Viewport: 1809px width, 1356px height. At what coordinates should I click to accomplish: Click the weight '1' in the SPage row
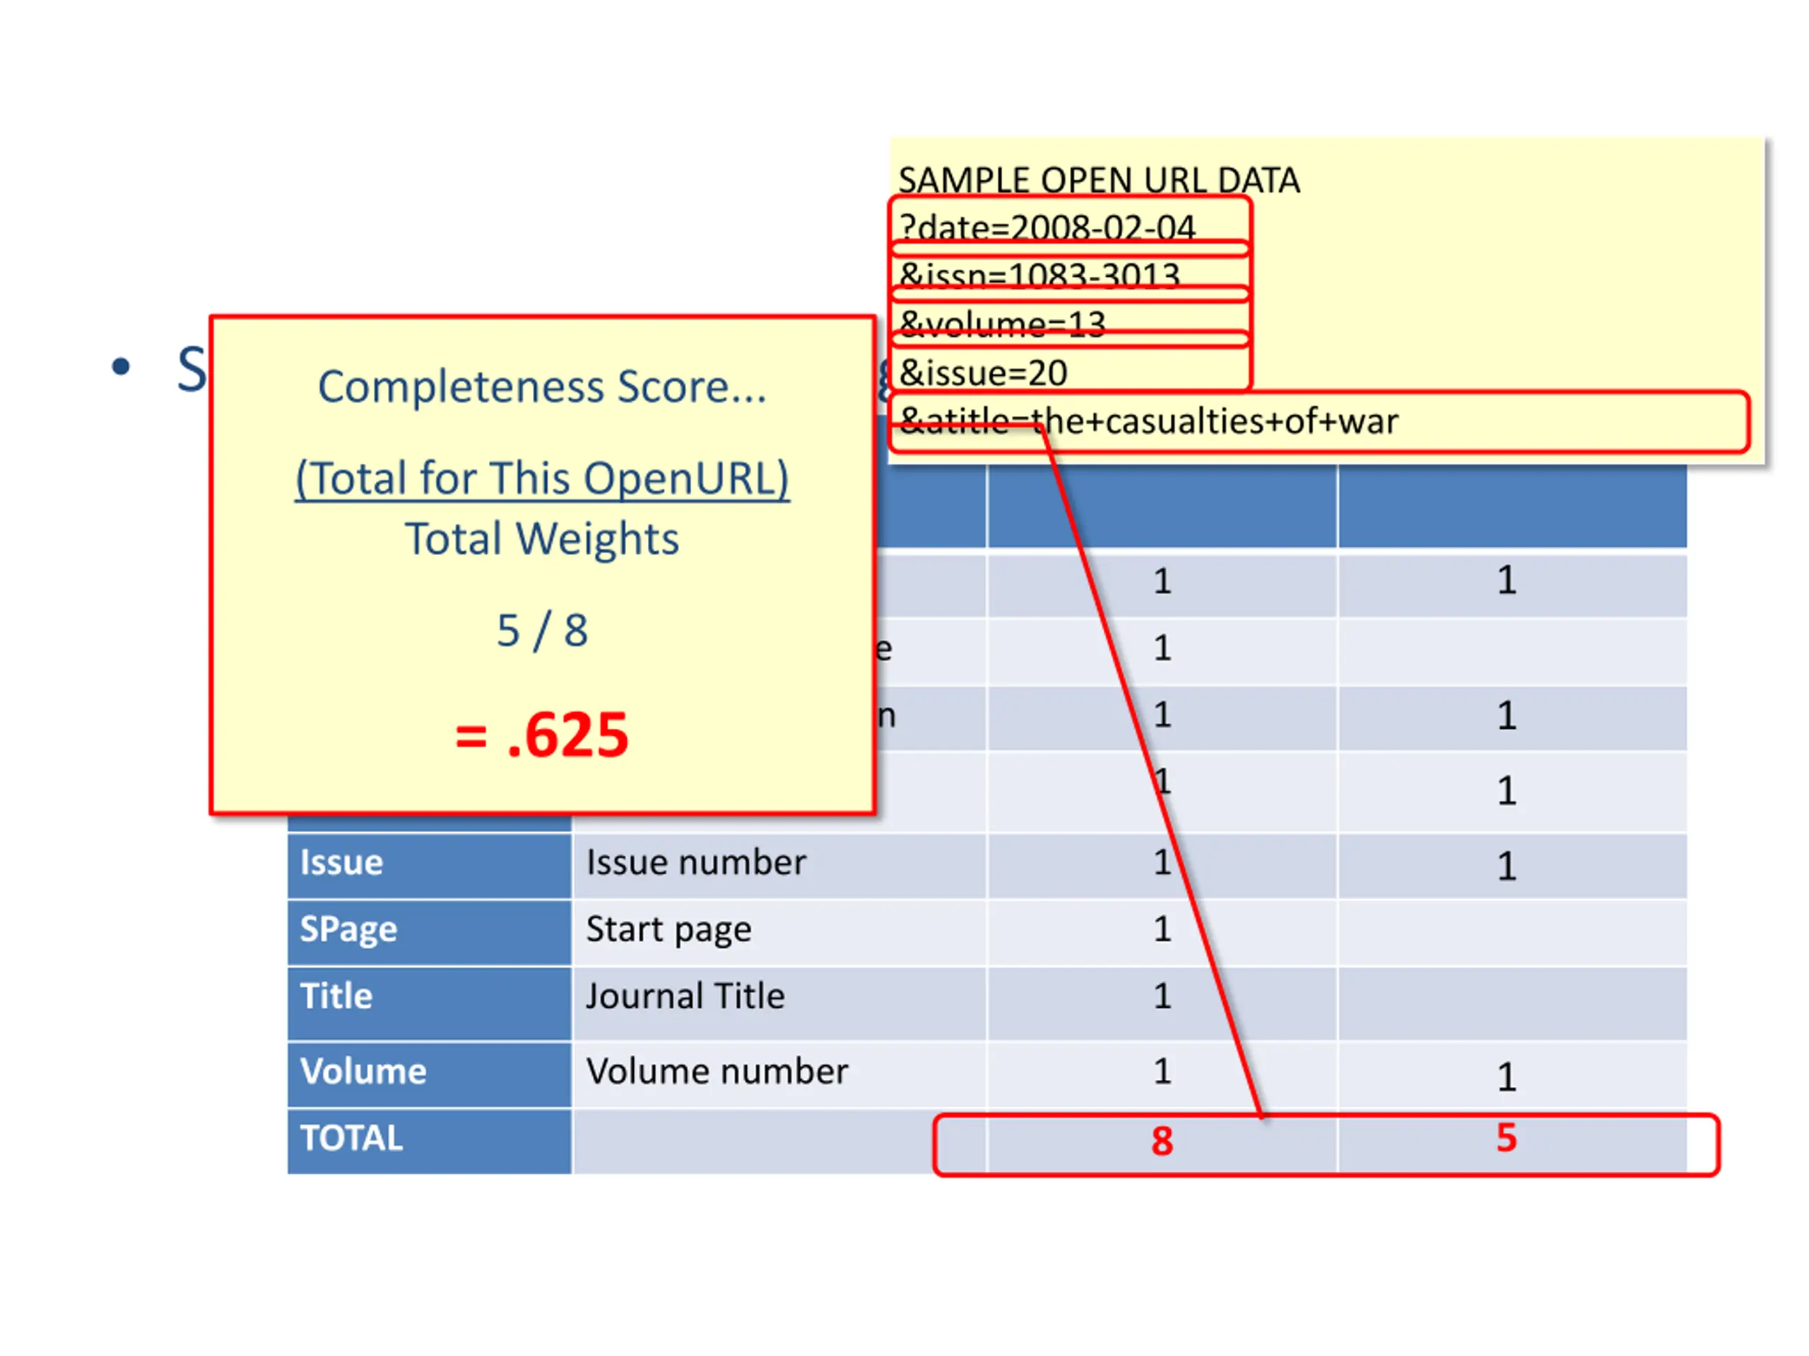[1162, 929]
